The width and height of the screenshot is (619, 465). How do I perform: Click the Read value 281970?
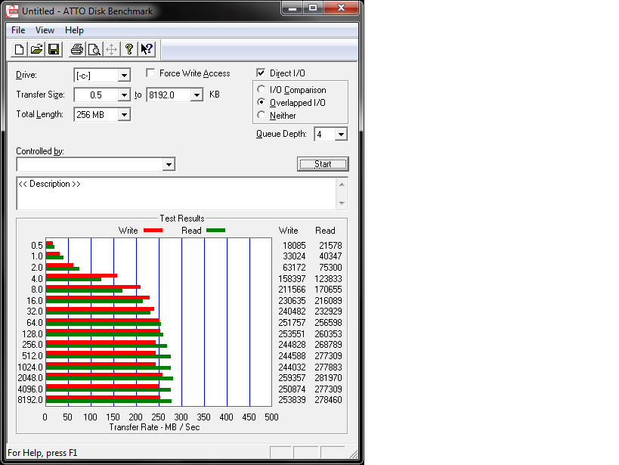tap(328, 378)
